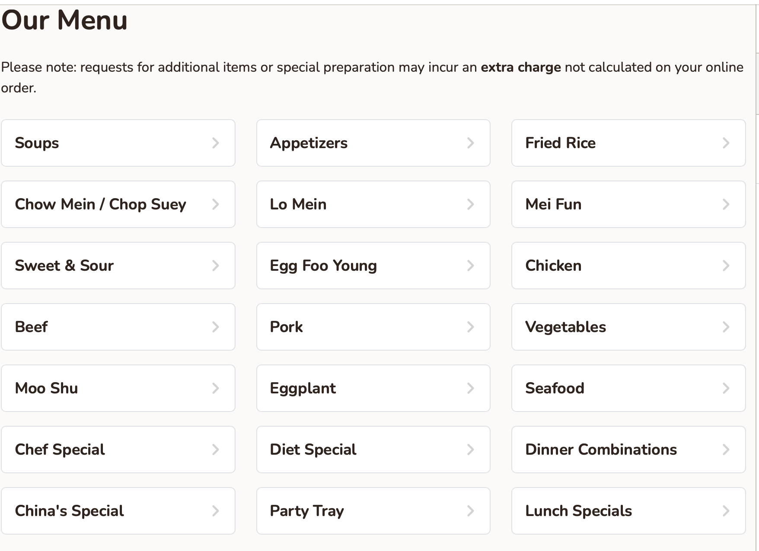Viewport: 759px width, 551px height.
Task: Click the chevron next to Fried Rice
Action: [726, 143]
